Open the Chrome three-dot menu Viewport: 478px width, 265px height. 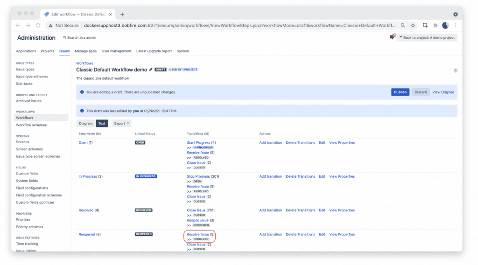pos(456,26)
